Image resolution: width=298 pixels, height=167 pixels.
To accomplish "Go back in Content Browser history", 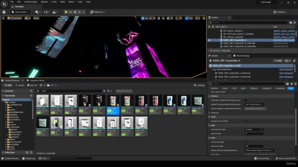I will [x=41, y=85].
